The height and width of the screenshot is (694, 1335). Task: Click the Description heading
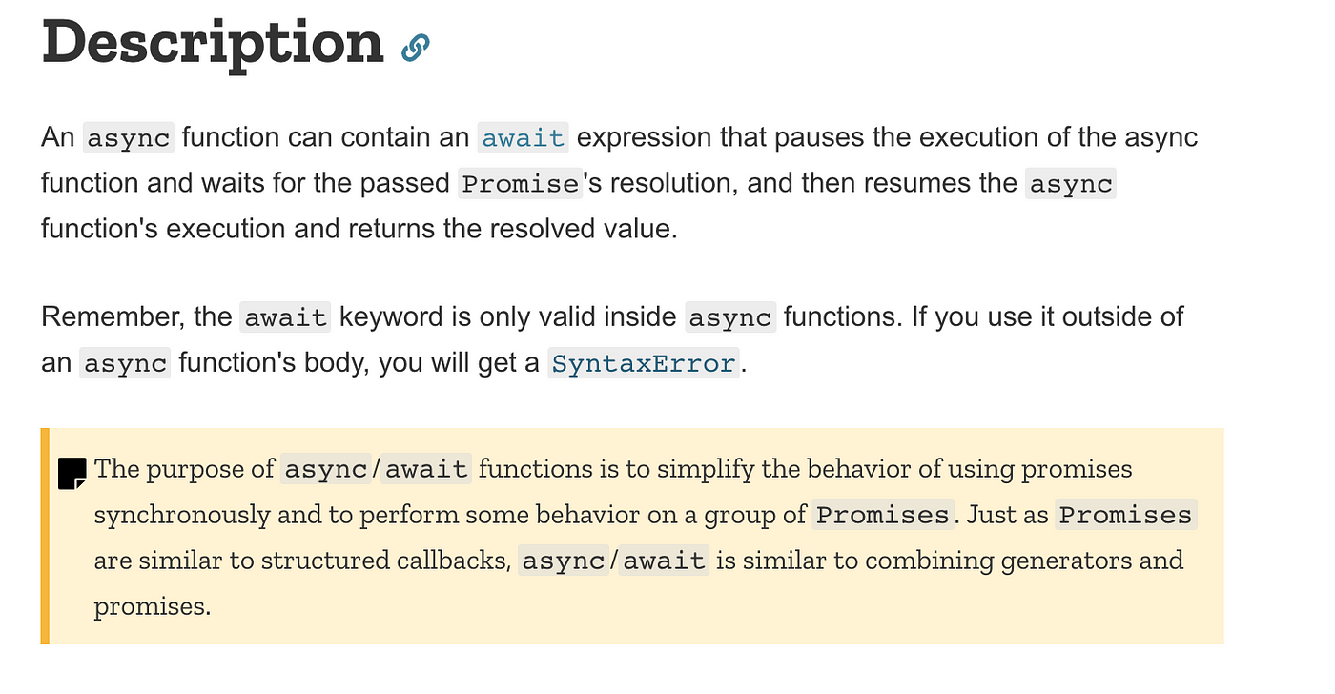pos(213,41)
